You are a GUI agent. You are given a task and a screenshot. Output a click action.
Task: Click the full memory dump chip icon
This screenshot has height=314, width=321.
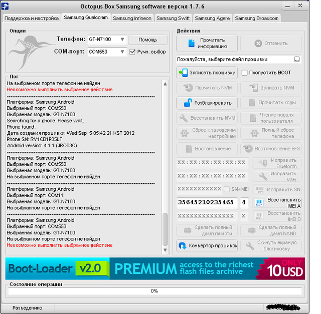tap(188, 230)
